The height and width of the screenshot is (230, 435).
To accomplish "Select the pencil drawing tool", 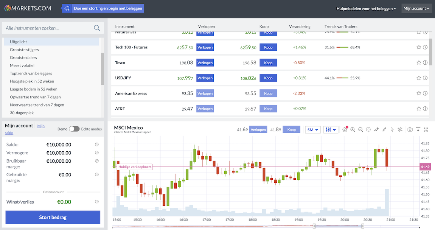I will pyautogui.click(x=384, y=130).
